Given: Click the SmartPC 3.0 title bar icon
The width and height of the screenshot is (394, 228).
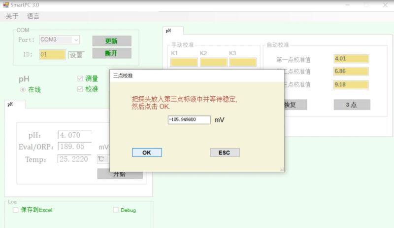Looking at the screenshot, I should point(5,4).
